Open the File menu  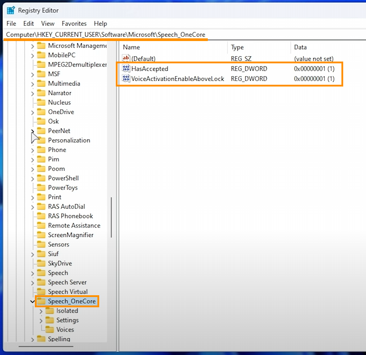(x=11, y=24)
